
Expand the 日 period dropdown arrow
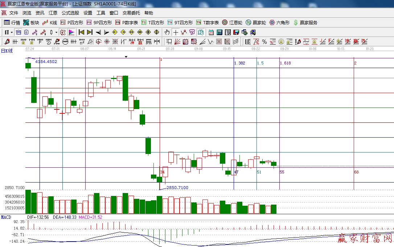(x=12, y=32)
